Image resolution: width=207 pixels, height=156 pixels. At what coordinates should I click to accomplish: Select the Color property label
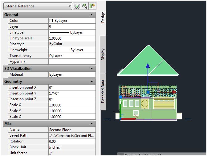pos(14,21)
